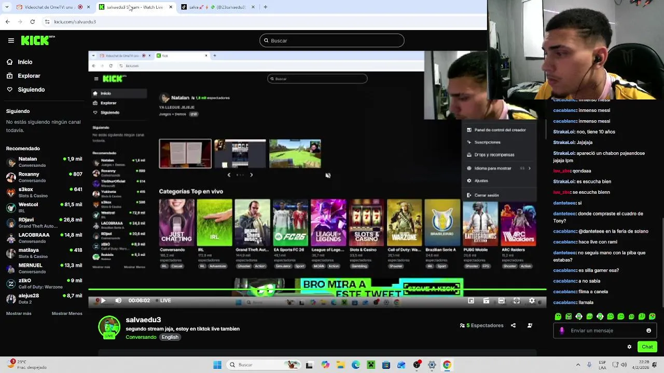Screen dimensions: 664x373
Task: Open the browser tab search dropdown
Action: coord(6,7)
